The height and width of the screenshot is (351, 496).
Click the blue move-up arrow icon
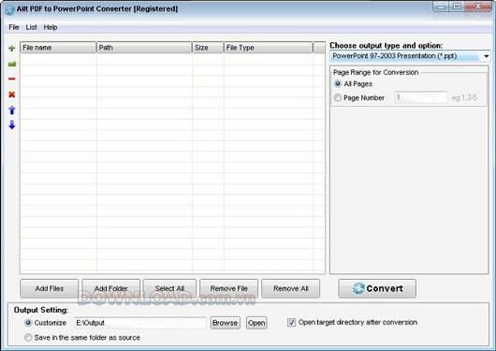12,110
